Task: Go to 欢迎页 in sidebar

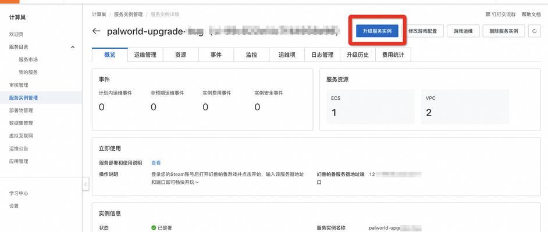Action: pos(16,34)
